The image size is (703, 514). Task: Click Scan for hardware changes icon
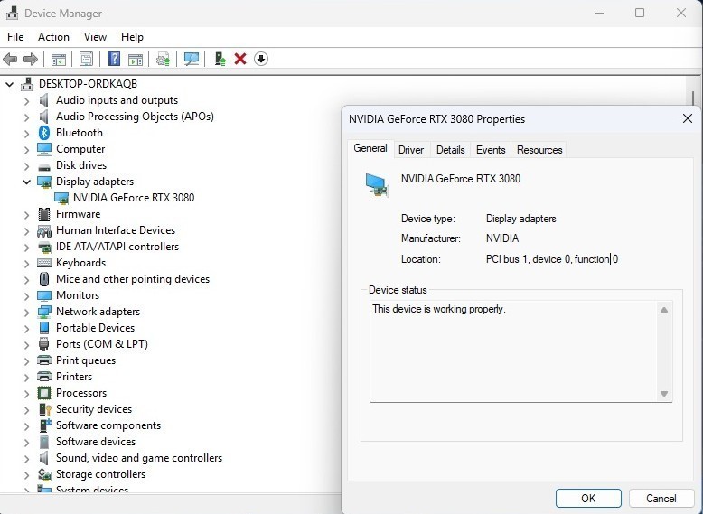tap(192, 59)
